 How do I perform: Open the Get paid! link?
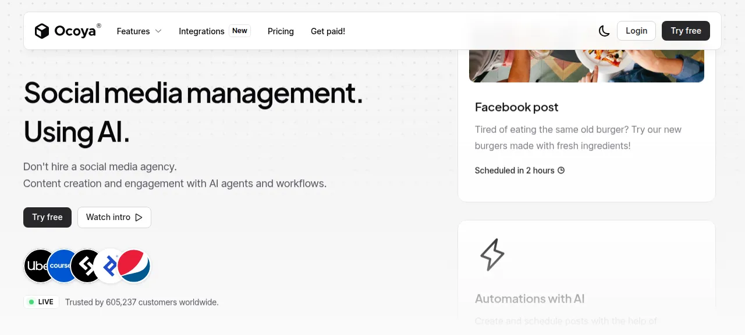tap(328, 31)
